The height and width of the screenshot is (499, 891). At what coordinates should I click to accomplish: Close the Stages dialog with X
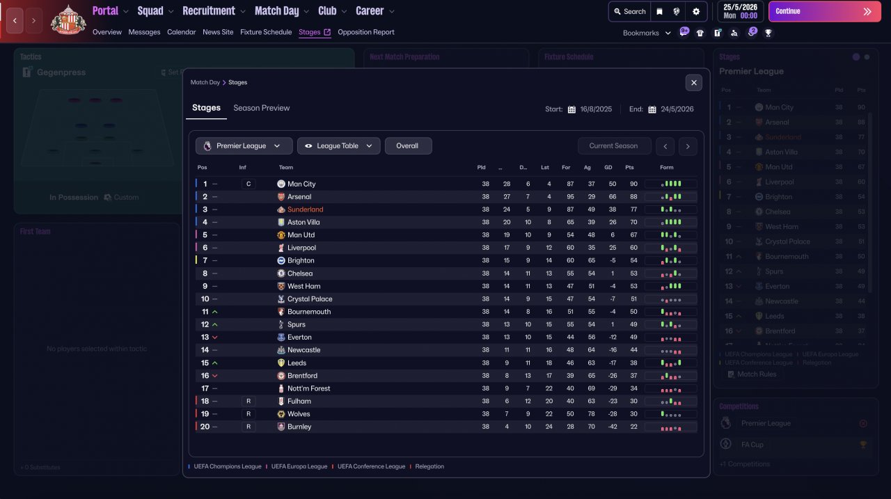(x=693, y=82)
